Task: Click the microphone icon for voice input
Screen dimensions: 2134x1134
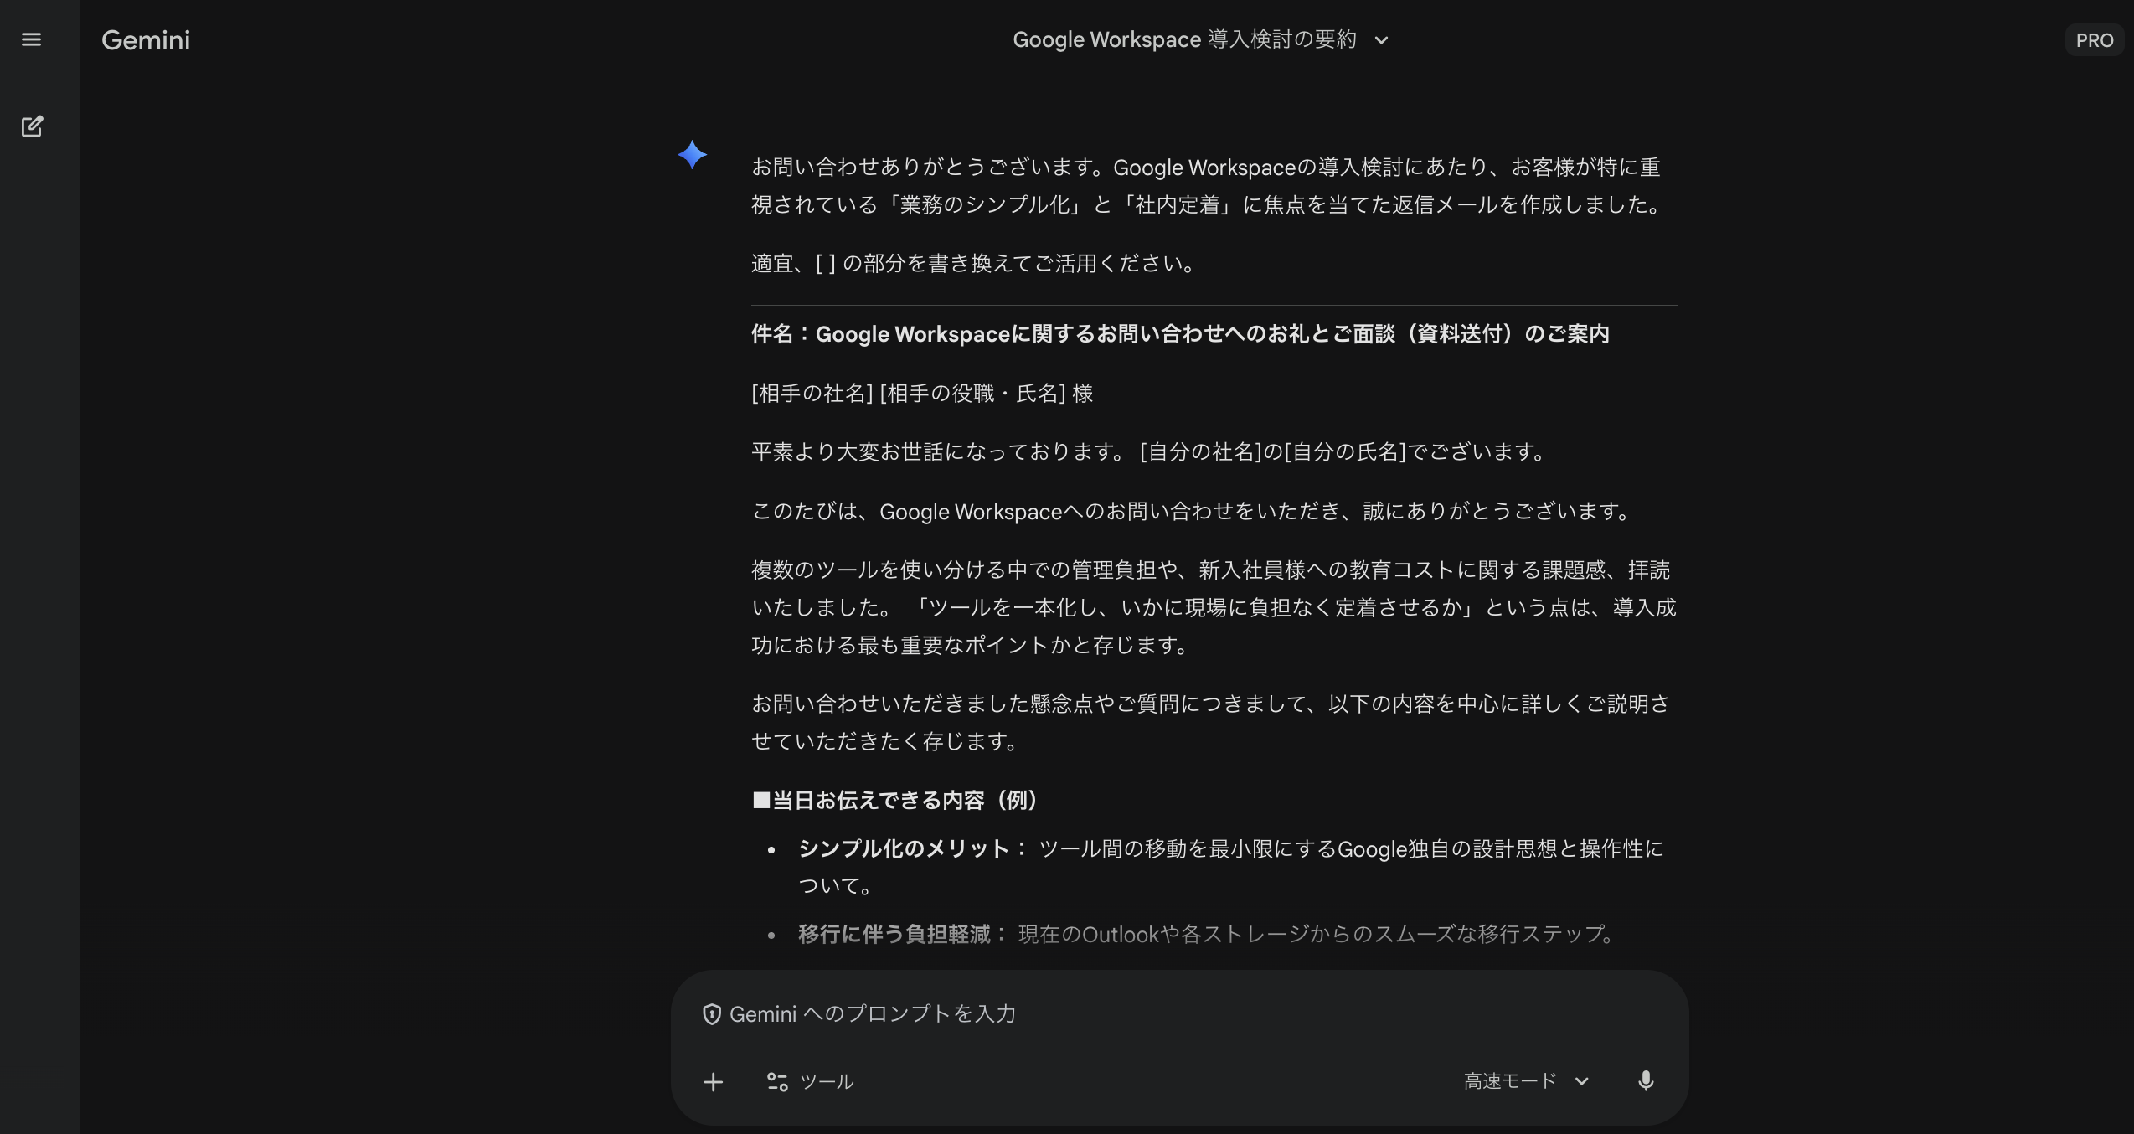Action: 1647,1080
